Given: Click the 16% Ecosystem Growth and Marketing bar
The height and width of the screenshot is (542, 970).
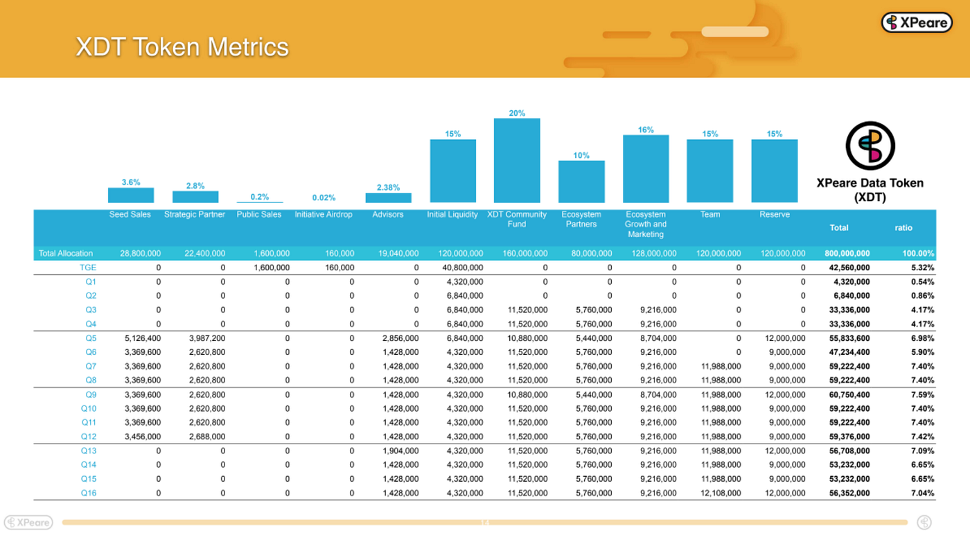Looking at the screenshot, I should 646,169.
